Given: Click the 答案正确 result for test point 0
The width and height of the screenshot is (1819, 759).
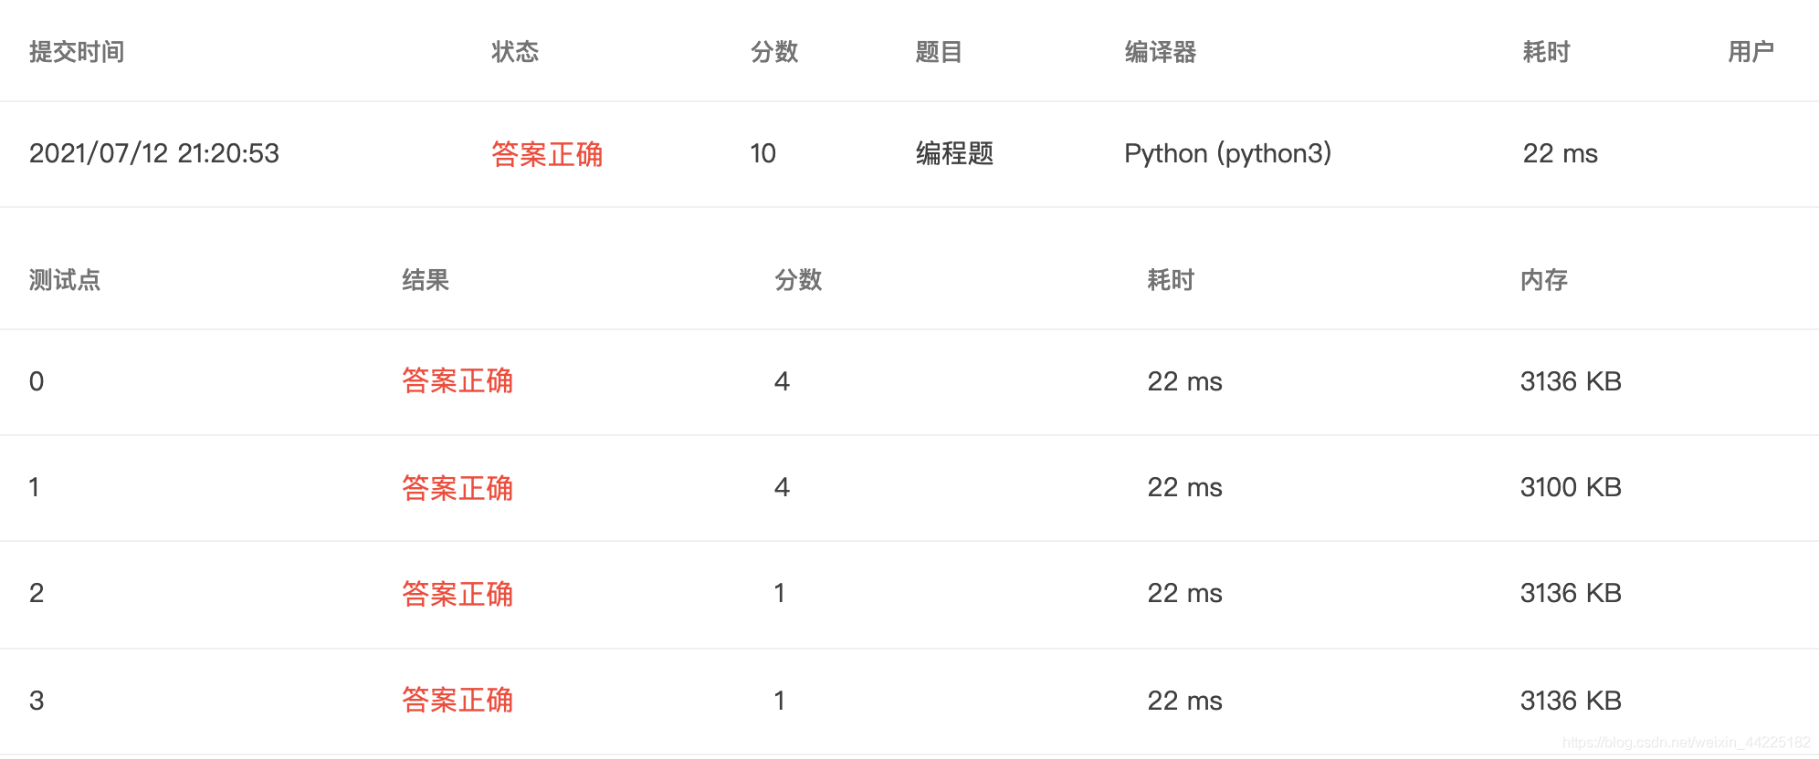Looking at the screenshot, I should point(457,380).
